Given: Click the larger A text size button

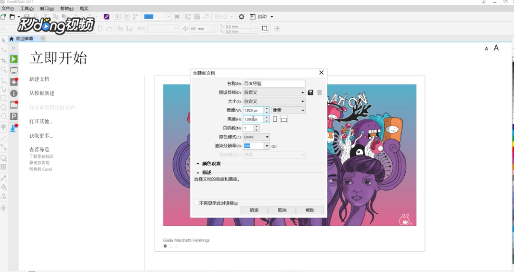Looking at the screenshot, I should pyautogui.click(x=496, y=48).
